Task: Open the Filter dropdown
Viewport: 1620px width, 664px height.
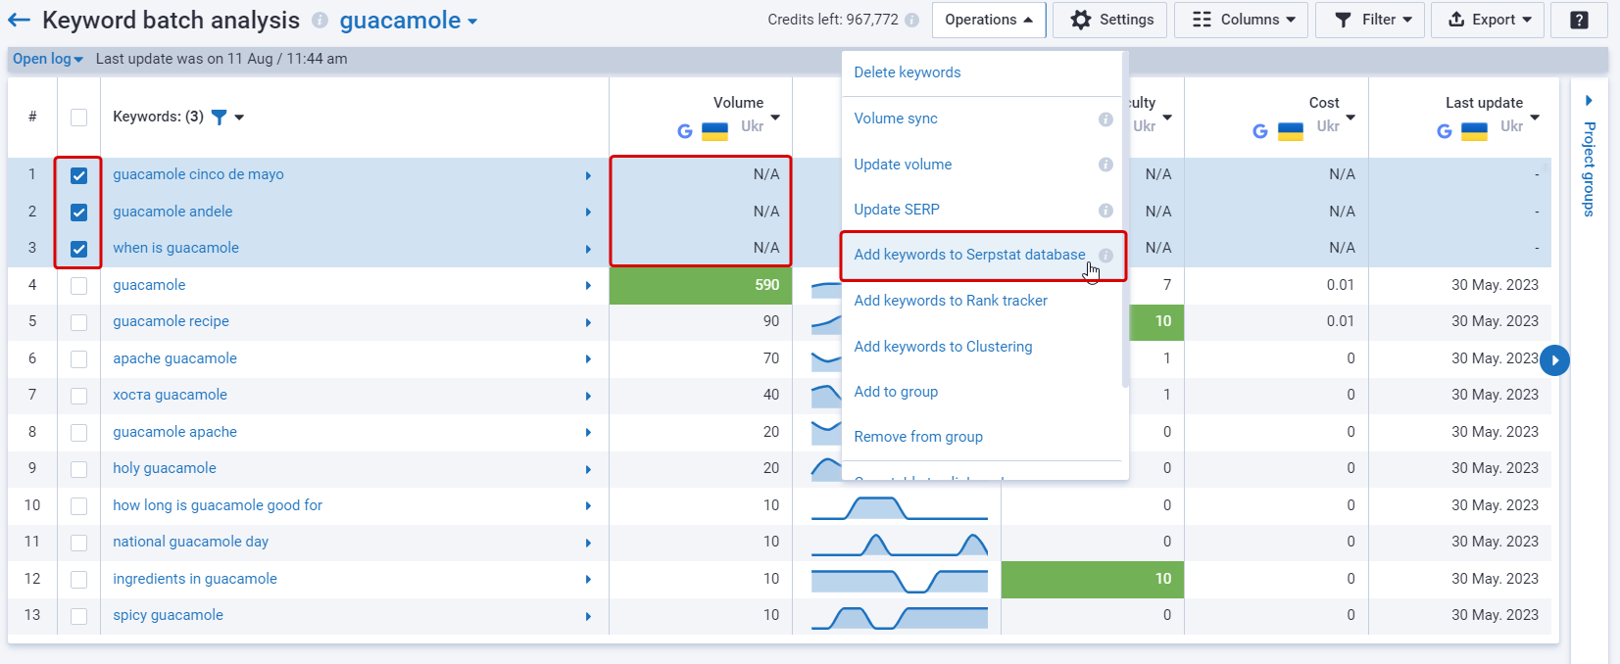Action: [x=1369, y=20]
